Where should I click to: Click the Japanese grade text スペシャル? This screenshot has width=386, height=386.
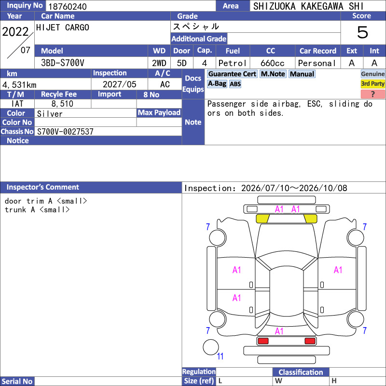point(196,27)
